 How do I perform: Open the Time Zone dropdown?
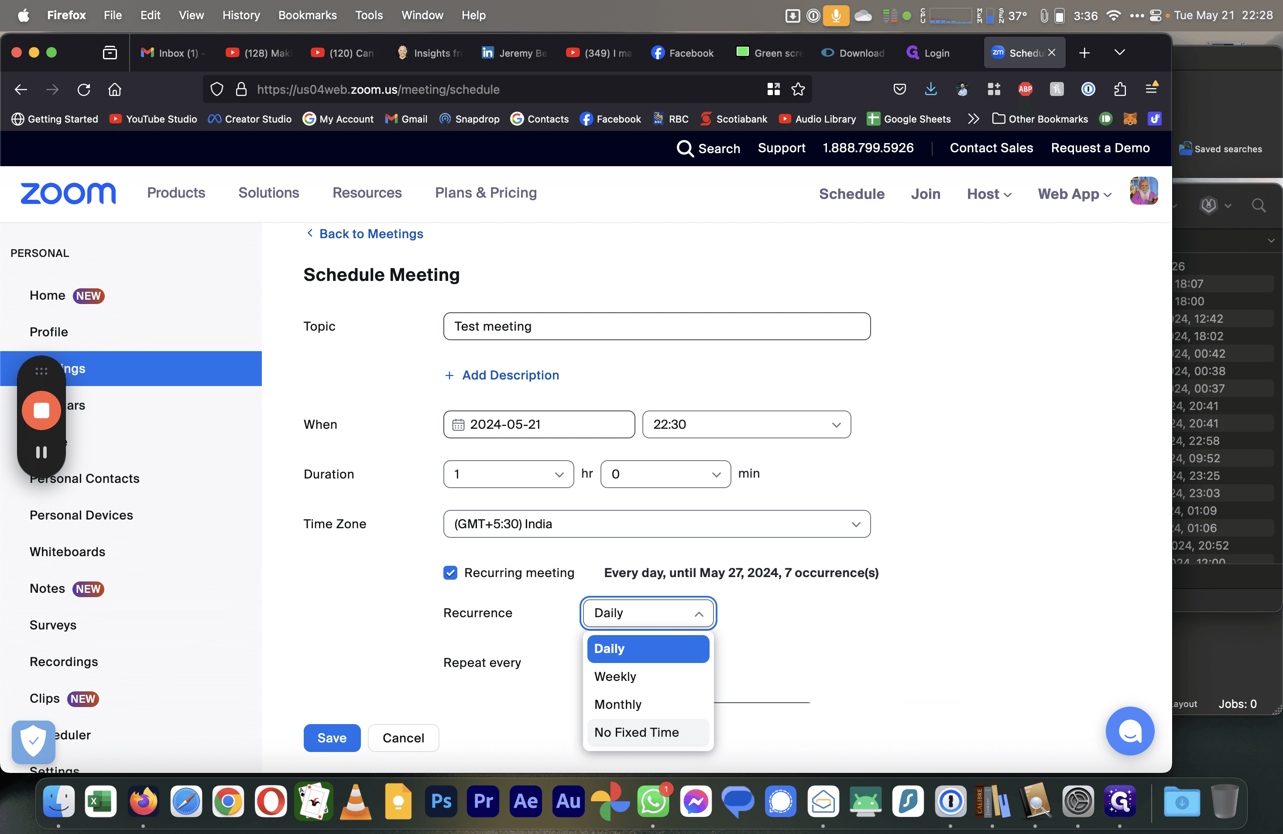pyautogui.click(x=657, y=524)
